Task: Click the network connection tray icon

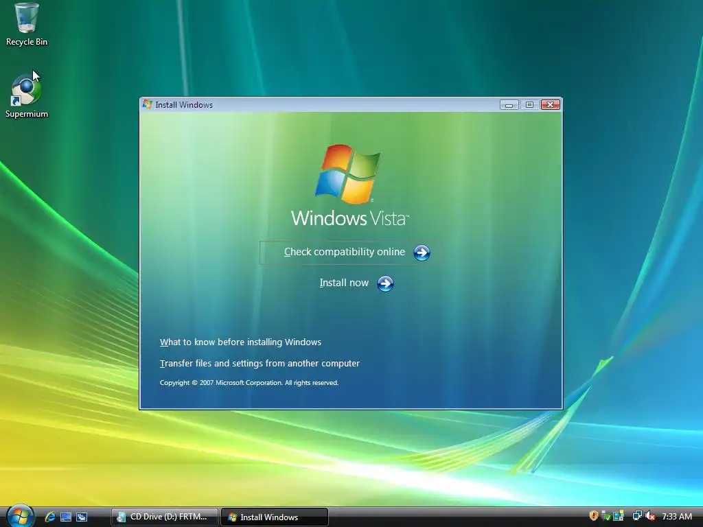Action: pos(637,516)
